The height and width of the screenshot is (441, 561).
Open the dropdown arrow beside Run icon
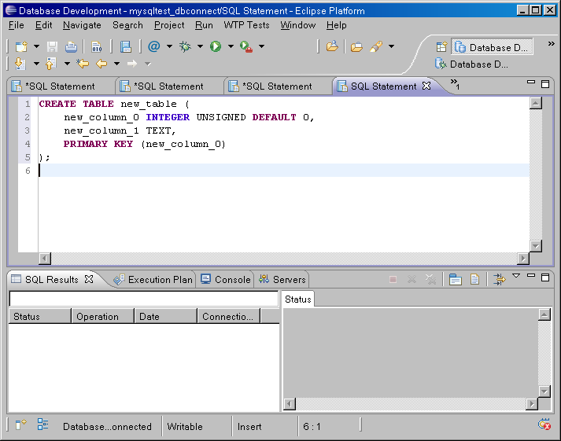point(231,46)
